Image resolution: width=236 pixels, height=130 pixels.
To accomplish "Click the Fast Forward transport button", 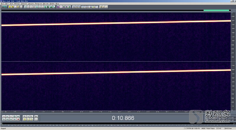I will [11, 119].
